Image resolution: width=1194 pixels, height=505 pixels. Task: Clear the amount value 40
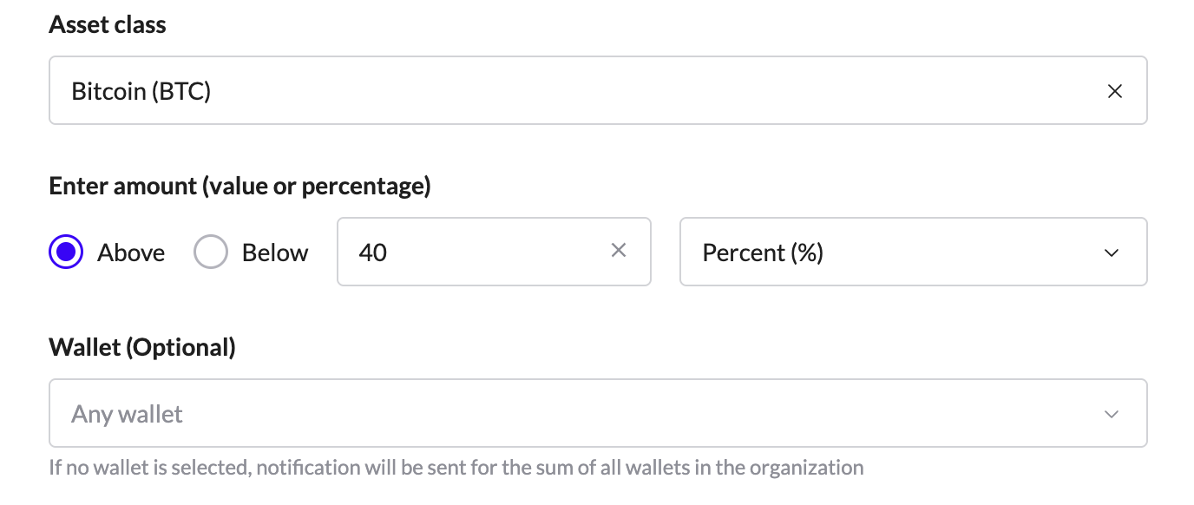click(x=619, y=251)
